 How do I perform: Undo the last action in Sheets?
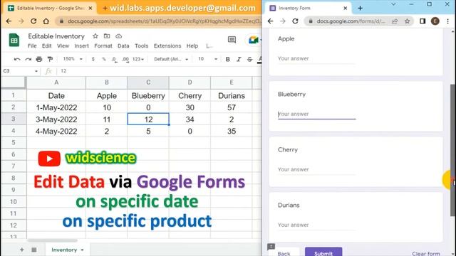17,59
